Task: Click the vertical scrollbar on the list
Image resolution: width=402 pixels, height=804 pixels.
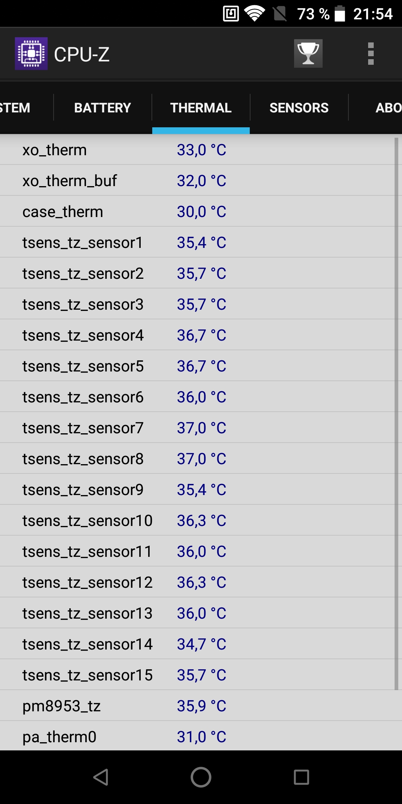Action: tap(396, 413)
